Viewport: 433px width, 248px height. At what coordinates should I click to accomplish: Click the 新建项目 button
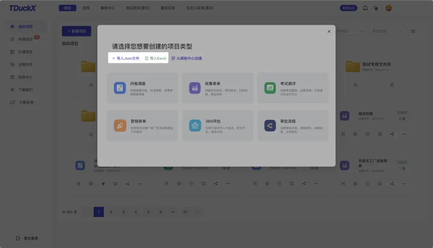coord(77,31)
